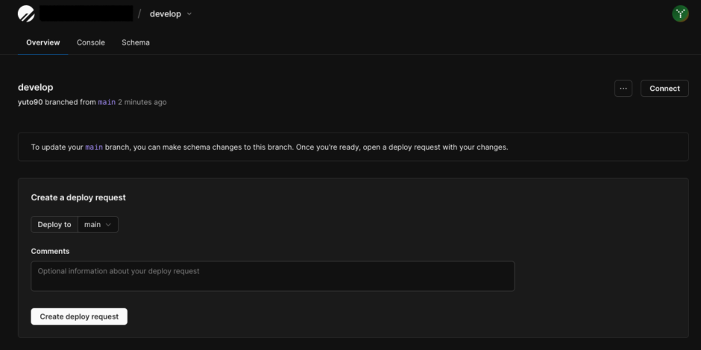Click the "2 minutes ago" timestamp
This screenshot has height=350, width=701.
click(x=142, y=102)
